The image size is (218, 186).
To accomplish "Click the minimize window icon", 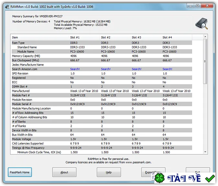I will 191,6.
